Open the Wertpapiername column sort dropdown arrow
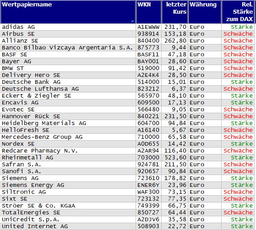The width and height of the screenshot is (256, 230). tap(132, 22)
